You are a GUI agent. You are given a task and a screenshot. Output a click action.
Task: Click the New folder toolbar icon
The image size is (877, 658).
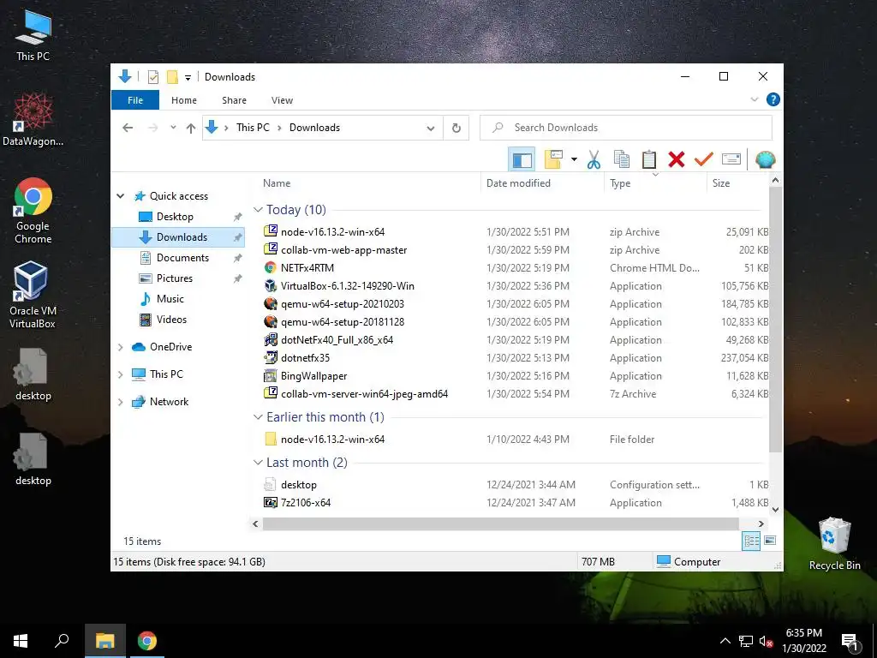[x=554, y=159]
